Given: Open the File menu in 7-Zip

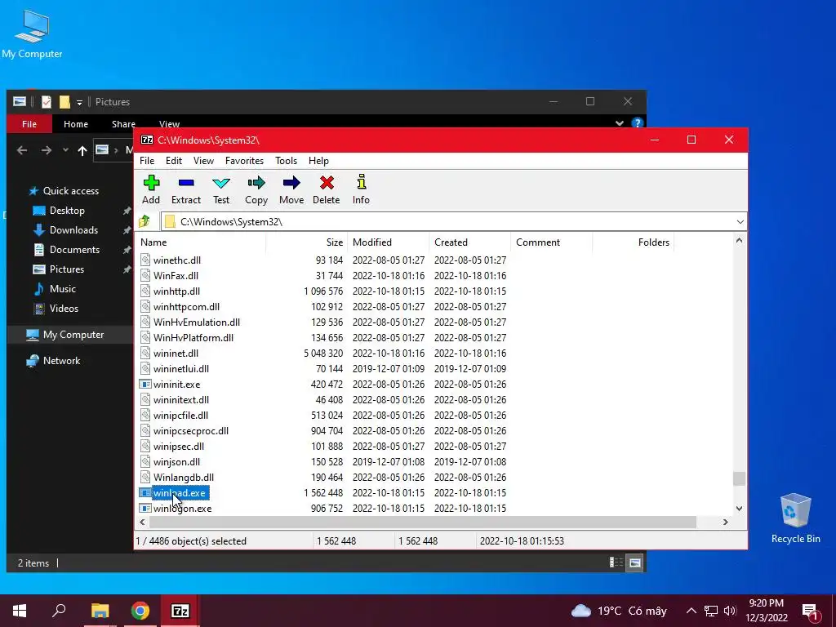Looking at the screenshot, I should 147,161.
